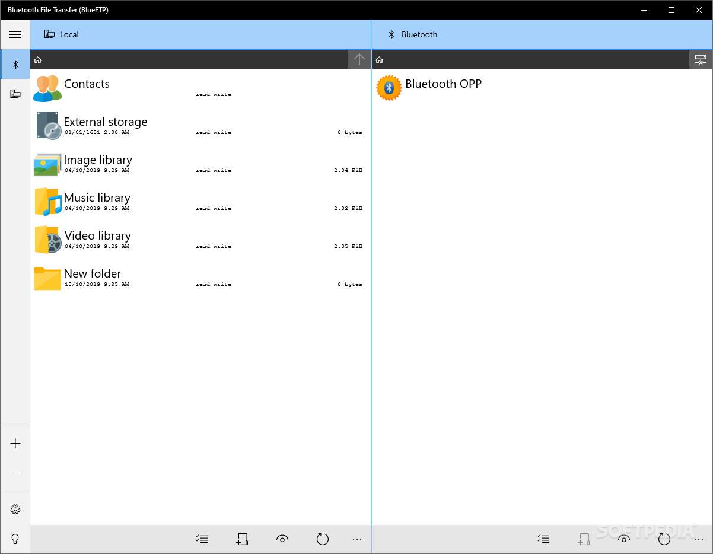Refresh the Local pane

(322, 539)
